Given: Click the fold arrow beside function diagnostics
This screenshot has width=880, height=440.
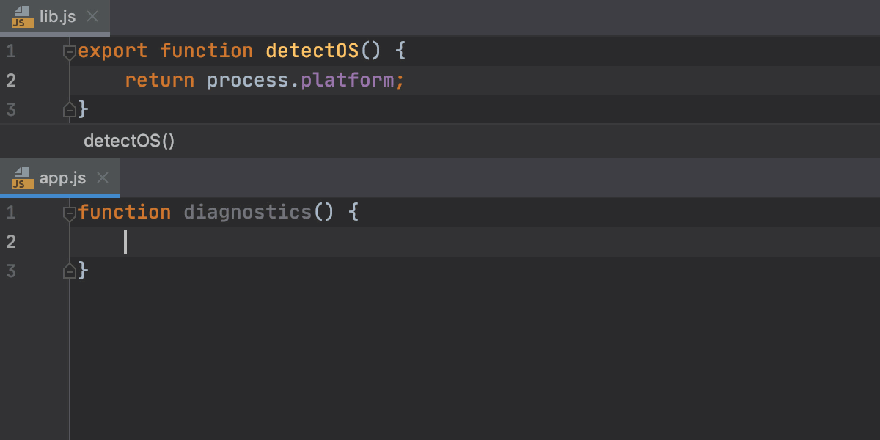Looking at the screenshot, I should (x=69, y=212).
